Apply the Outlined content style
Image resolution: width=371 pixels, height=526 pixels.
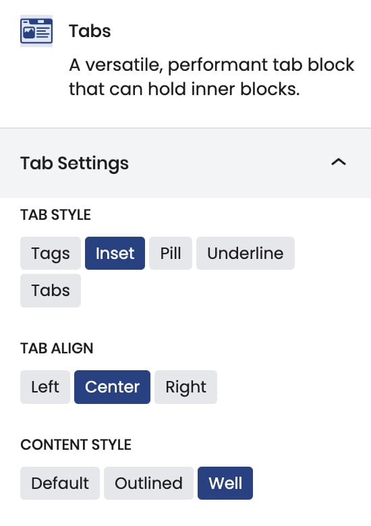[x=148, y=483]
